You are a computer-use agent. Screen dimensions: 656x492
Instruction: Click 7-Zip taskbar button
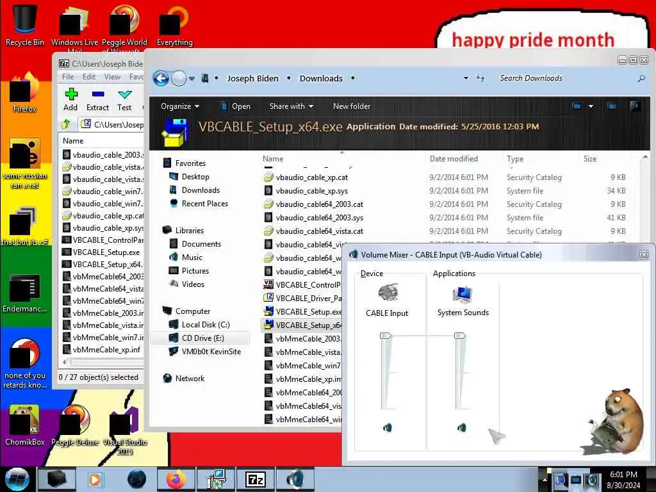pyautogui.click(x=255, y=479)
